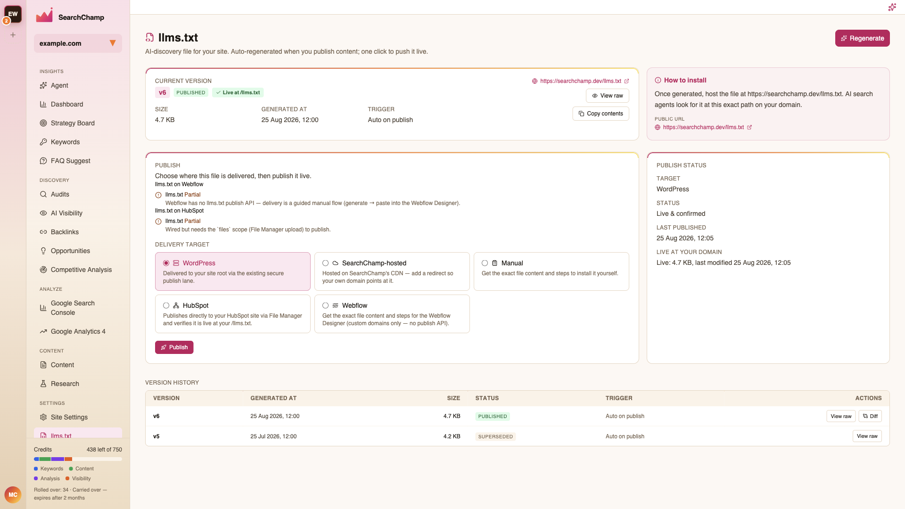Image resolution: width=905 pixels, height=509 pixels.
Task: Click the Site Settings gear icon
Action: 43,417
